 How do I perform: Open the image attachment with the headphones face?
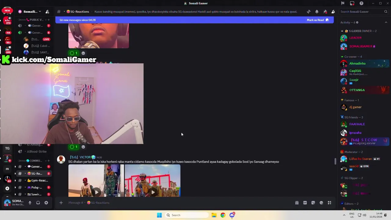click(99, 36)
